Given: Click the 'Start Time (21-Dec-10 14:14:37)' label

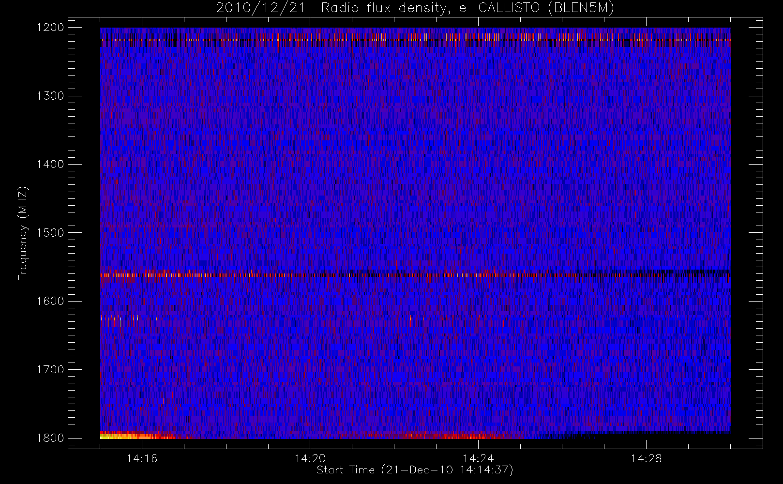Looking at the screenshot, I should (415, 470).
